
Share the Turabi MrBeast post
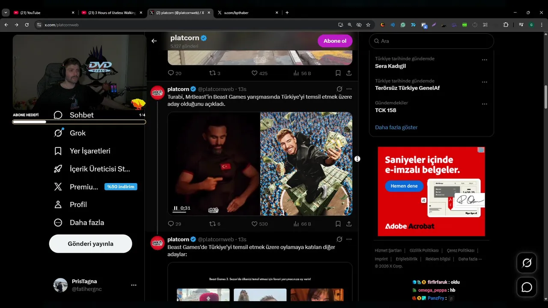pos(349,224)
